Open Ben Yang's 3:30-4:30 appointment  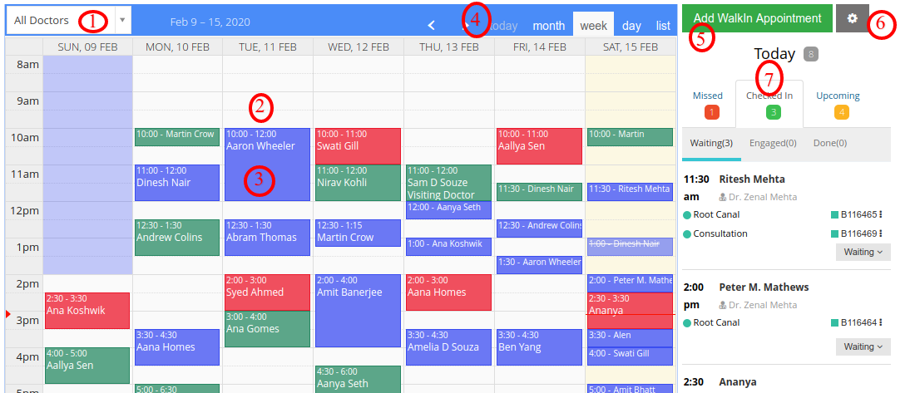[x=539, y=346]
